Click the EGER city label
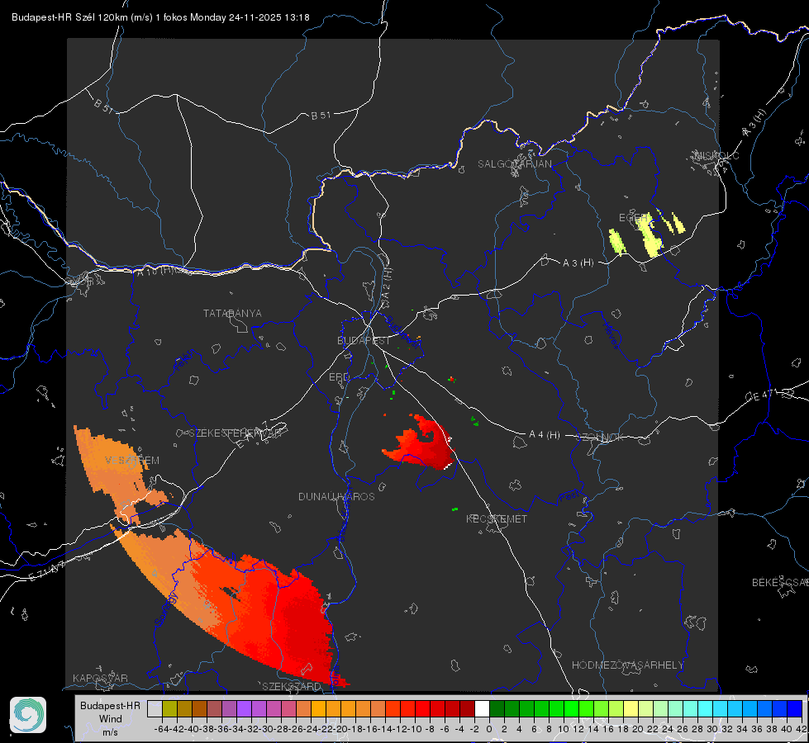Screen dimensions: 809x743 click(633, 218)
